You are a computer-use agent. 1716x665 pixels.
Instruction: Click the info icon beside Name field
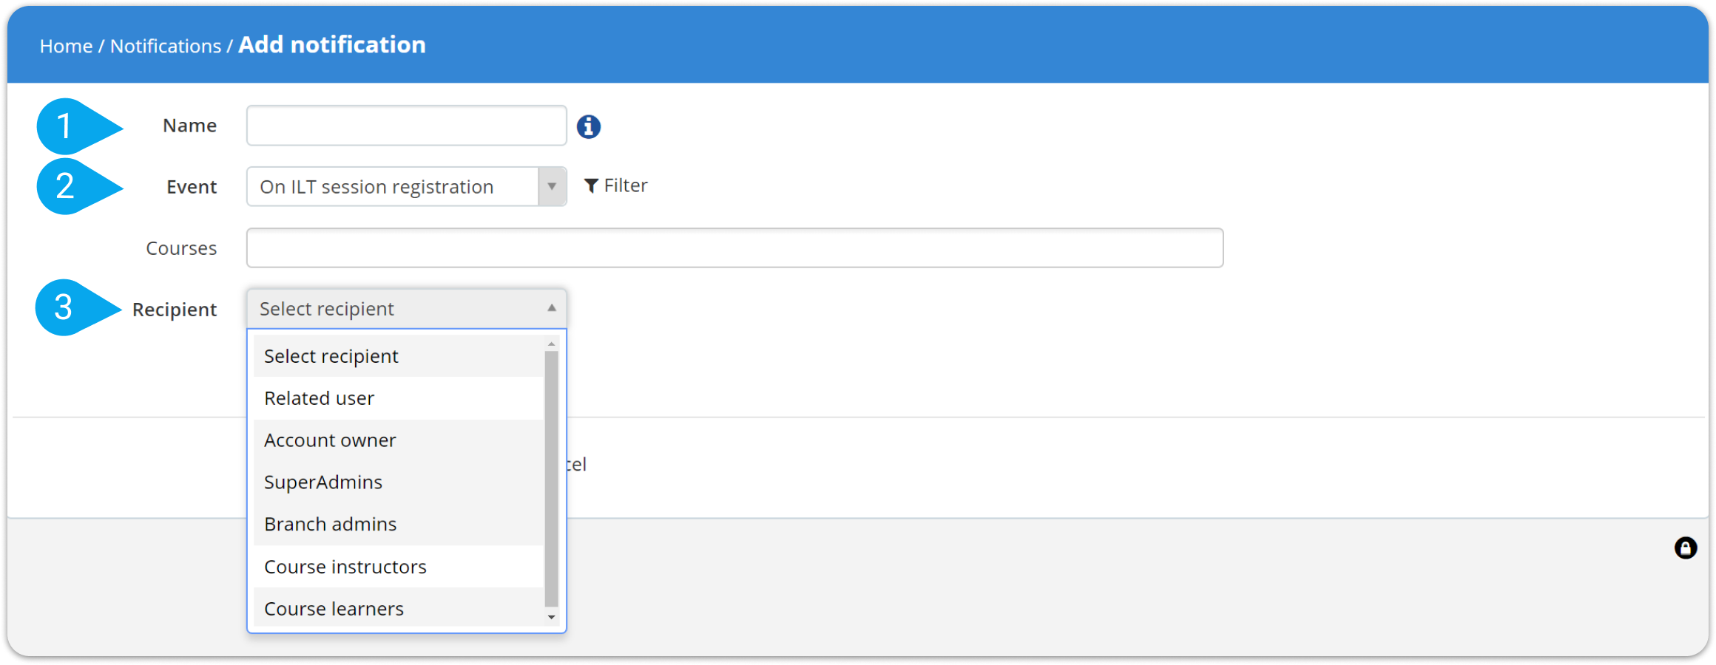click(588, 126)
